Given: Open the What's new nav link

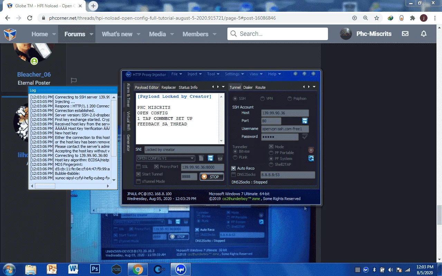Looking at the screenshot, I should click(117, 34).
